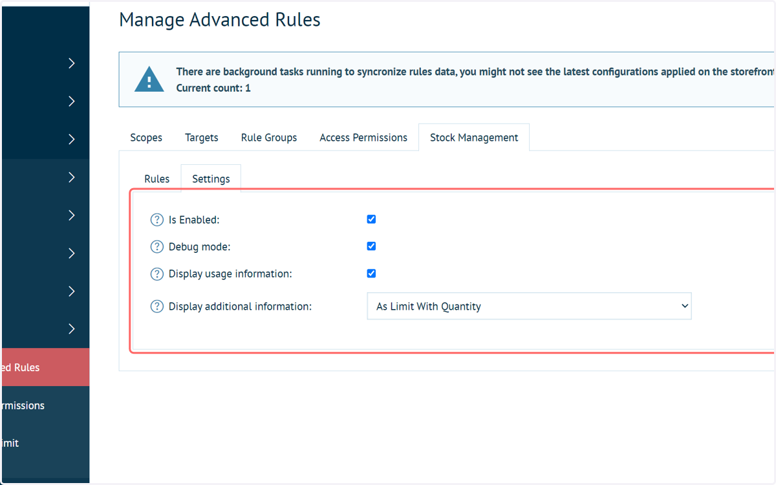Screen dimensions: 776x485
Task: Click the Current count: 1 text
Action: click(213, 88)
